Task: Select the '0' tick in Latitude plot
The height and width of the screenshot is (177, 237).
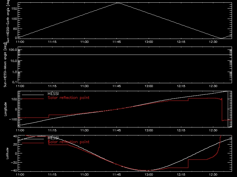Action: tap(16, 153)
